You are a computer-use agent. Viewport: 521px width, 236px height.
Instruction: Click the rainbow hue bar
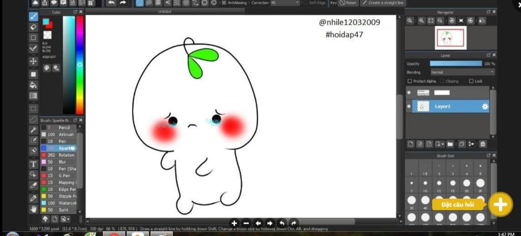80,65
